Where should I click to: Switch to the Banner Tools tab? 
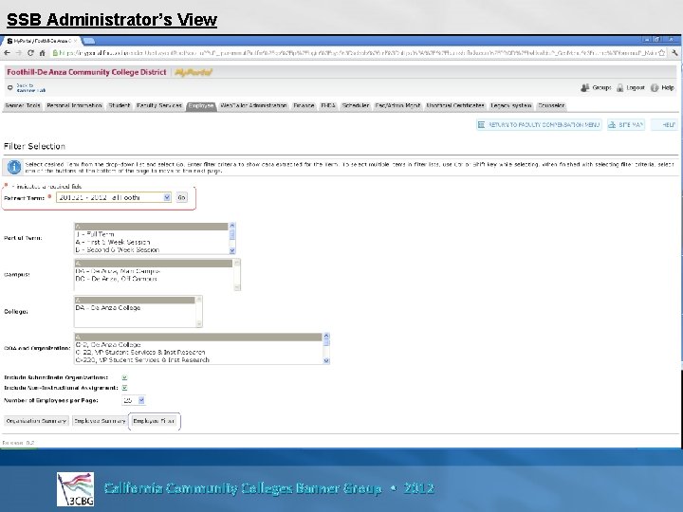click(23, 106)
